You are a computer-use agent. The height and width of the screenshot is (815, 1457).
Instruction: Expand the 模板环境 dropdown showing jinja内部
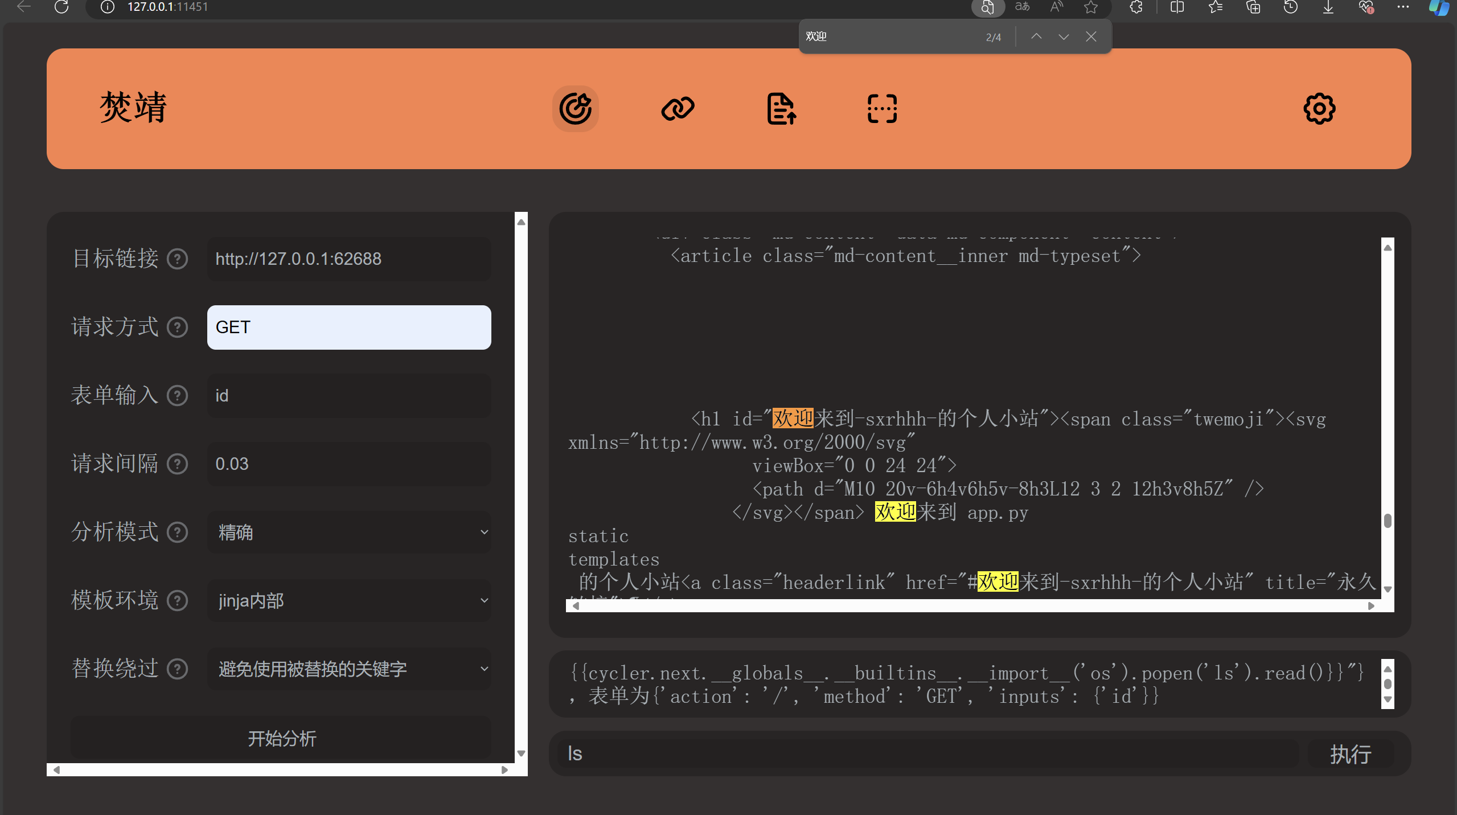tap(348, 600)
